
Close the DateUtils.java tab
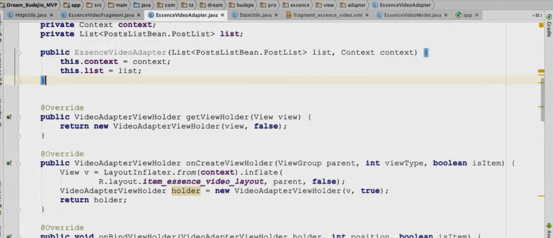(276, 15)
